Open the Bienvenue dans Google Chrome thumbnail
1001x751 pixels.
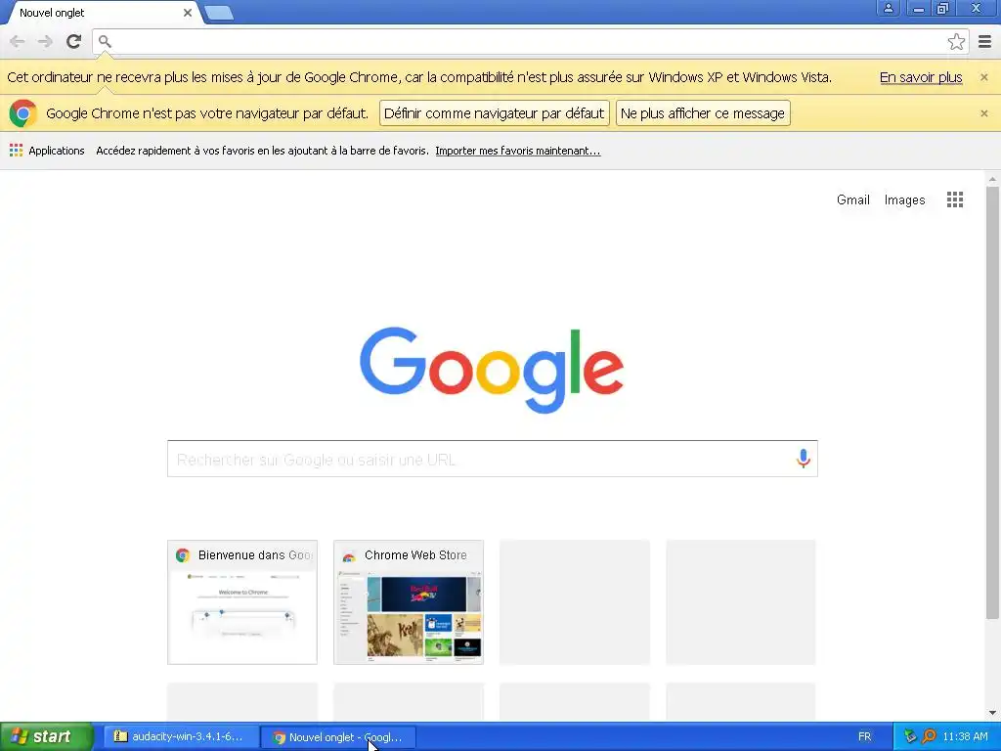click(242, 602)
